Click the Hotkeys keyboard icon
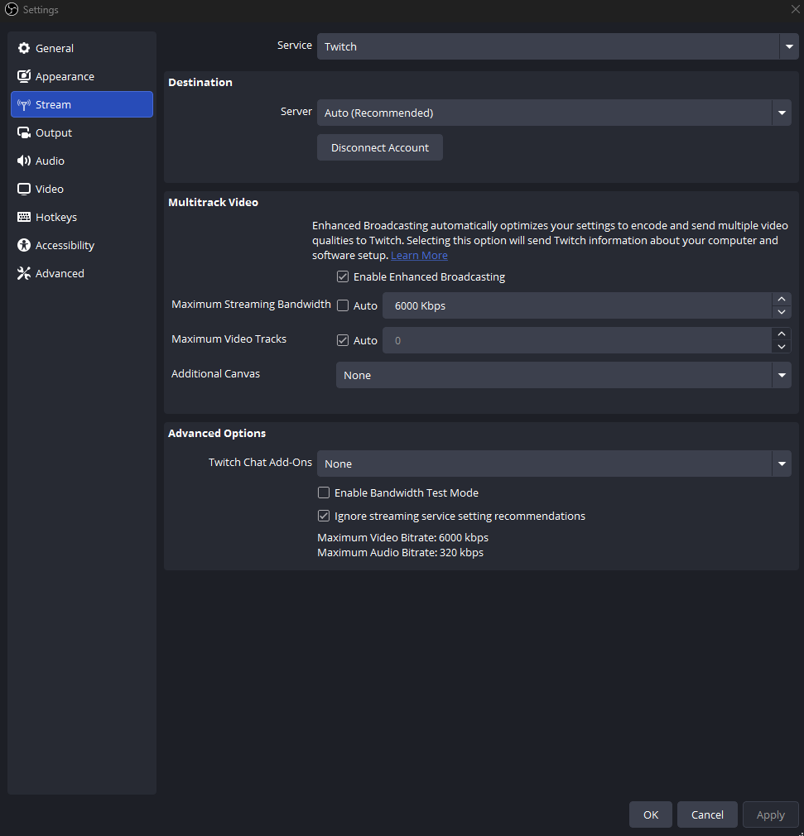The width and height of the screenshot is (804, 836). [24, 217]
